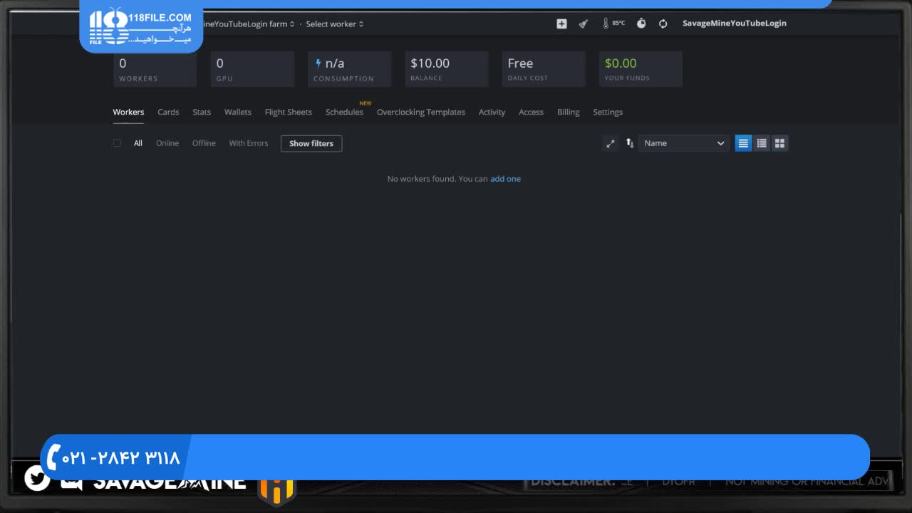912x513 pixels.
Task: Click the expand arrows icon beside sort controls
Action: click(x=611, y=143)
